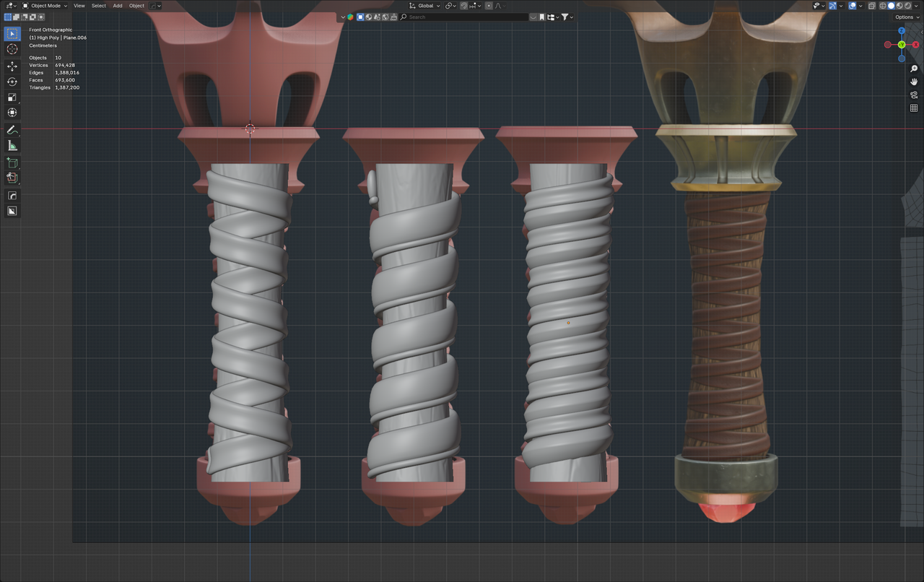Select the Select Box tool

pyautogui.click(x=12, y=34)
